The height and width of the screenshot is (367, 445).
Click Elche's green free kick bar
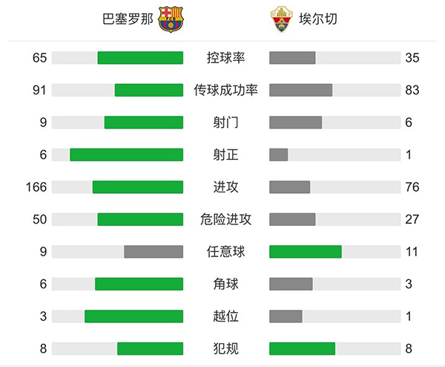[x=305, y=252]
